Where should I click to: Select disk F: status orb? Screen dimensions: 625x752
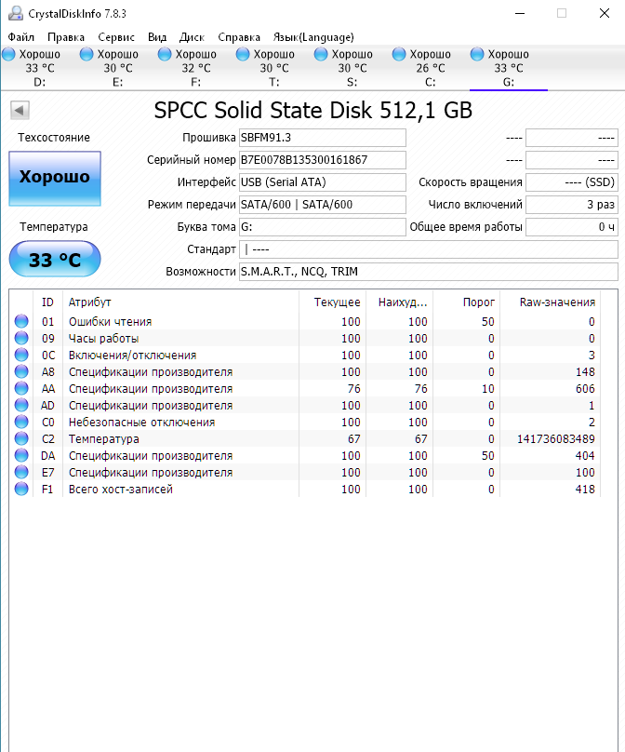click(x=165, y=54)
